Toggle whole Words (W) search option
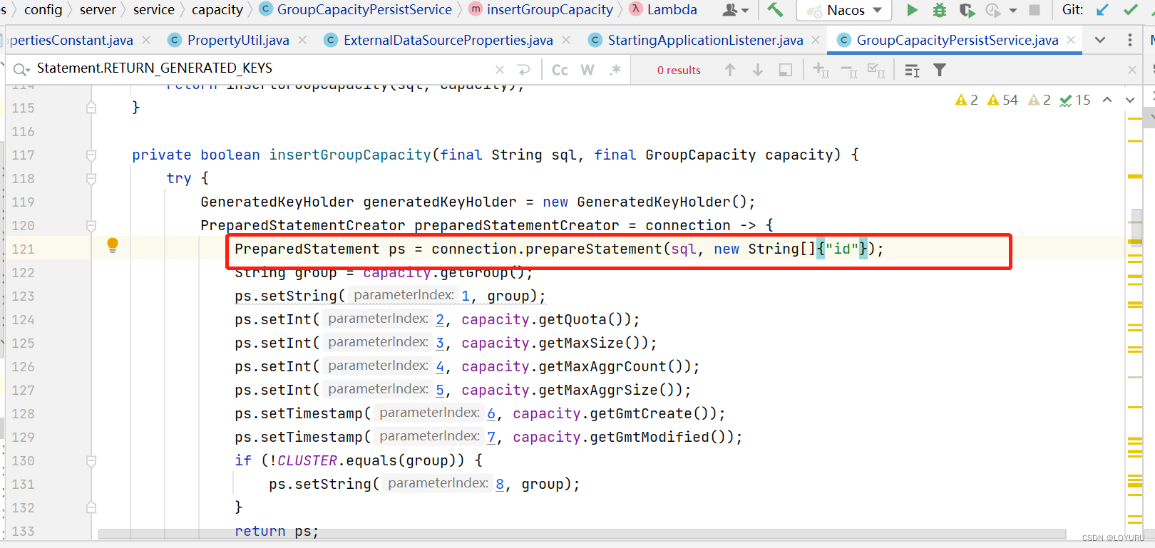The height and width of the screenshot is (548, 1155). (x=587, y=70)
